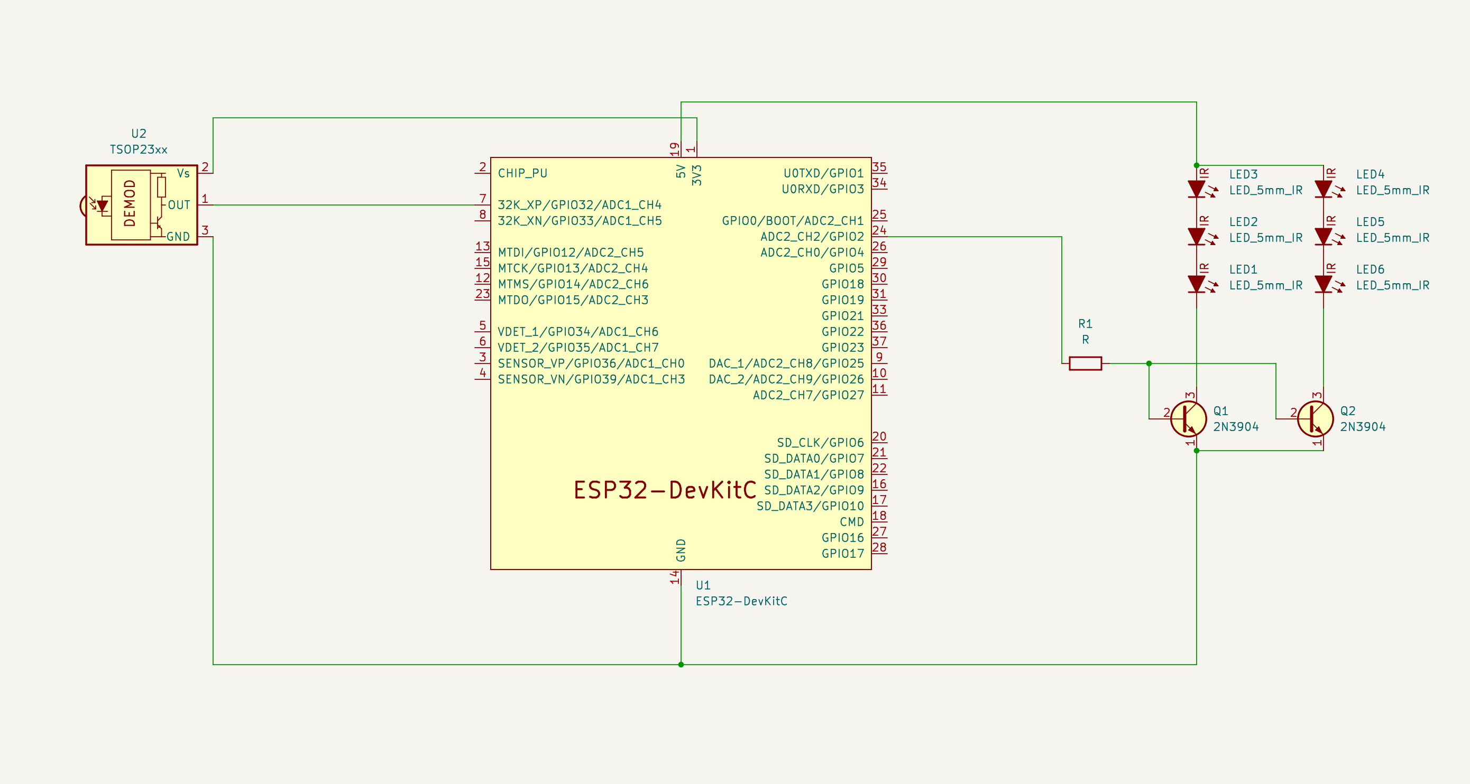Click the LED1 infrared diode symbol

pyautogui.click(x=1196, y=284)
